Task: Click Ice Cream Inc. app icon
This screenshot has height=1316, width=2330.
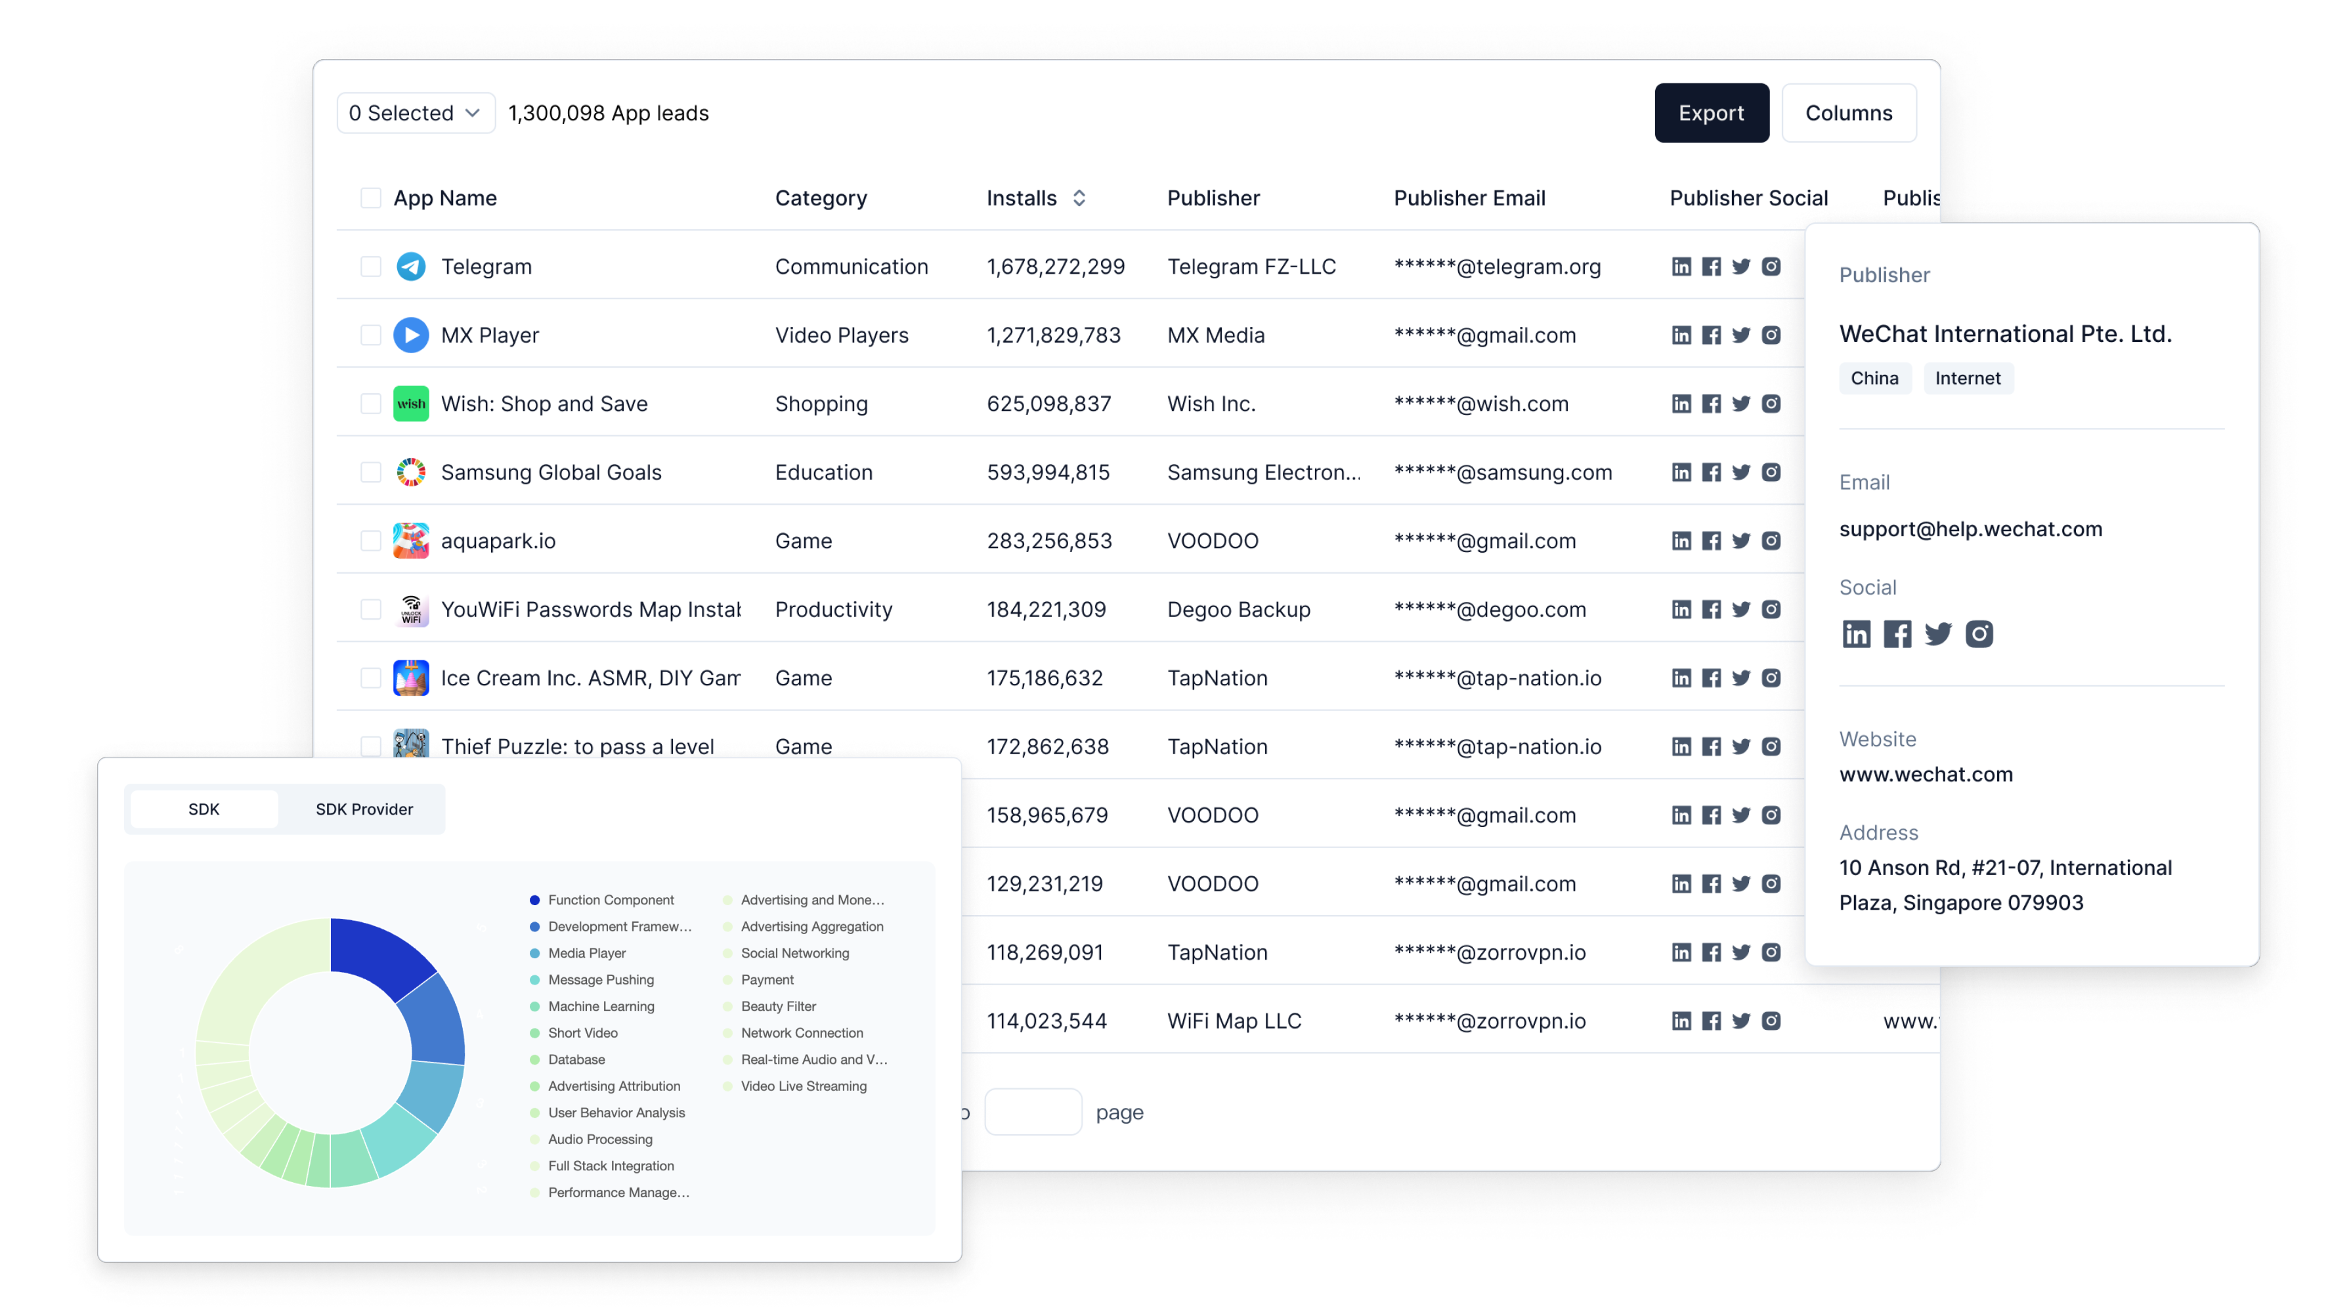Action: pyautogui.click(x=410, y=679)
